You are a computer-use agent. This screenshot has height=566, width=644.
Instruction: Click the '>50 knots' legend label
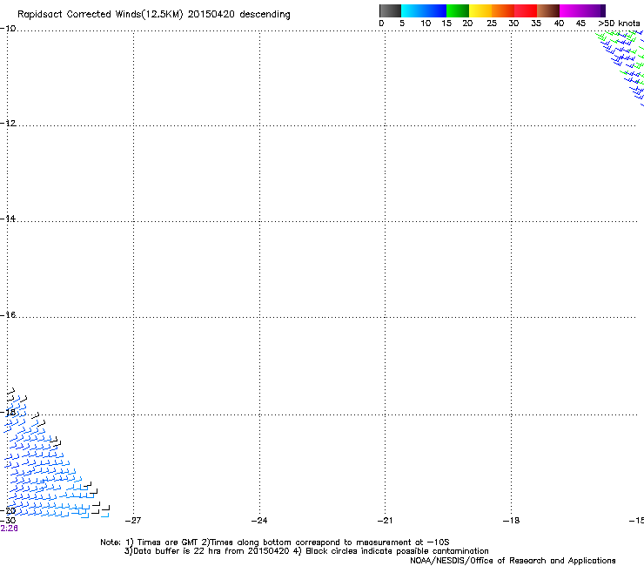pyautogui.click(x=619, y=24)
